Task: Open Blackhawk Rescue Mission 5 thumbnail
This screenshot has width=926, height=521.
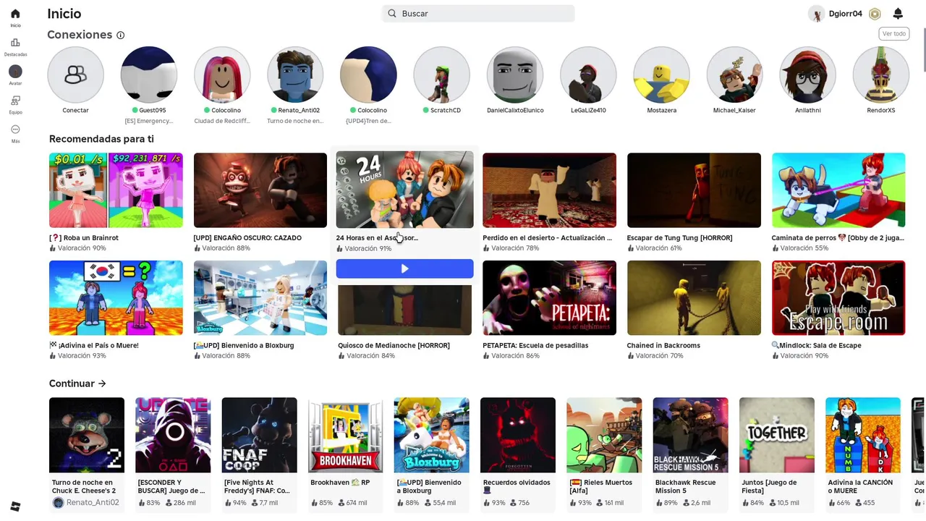Action: 690,435
